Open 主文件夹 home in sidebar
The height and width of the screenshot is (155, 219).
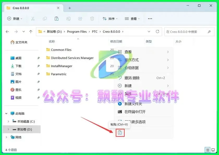[x=19, y=42]
